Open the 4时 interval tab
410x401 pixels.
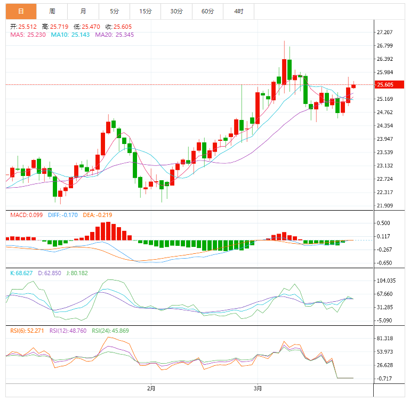[x=239, y=11]
